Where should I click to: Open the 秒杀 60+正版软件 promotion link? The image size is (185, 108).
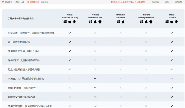pyautogui.click(x=128, y=2)
